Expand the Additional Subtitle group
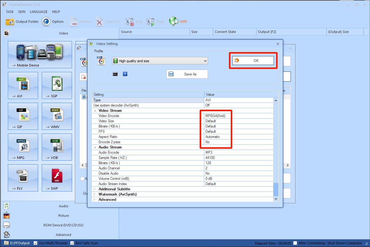 (95, 189)
